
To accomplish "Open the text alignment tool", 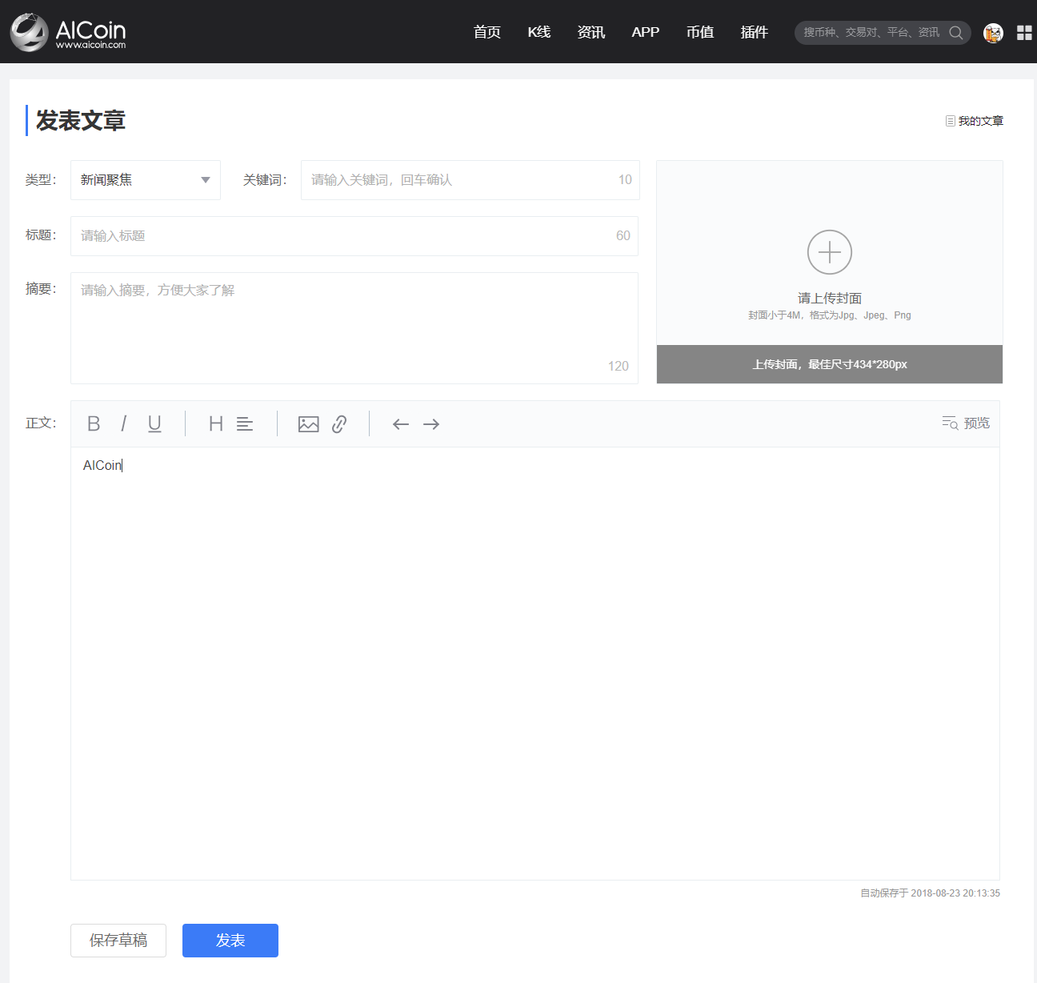I will point(245,423).
